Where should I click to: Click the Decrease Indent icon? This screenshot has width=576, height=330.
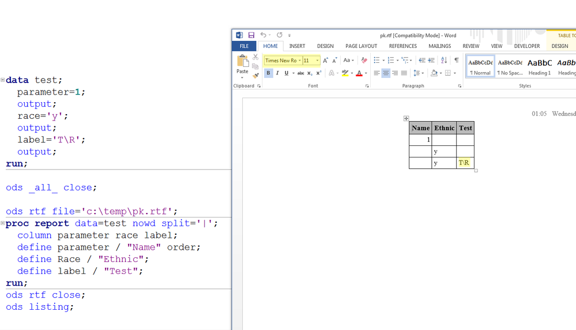click(421, 60)
